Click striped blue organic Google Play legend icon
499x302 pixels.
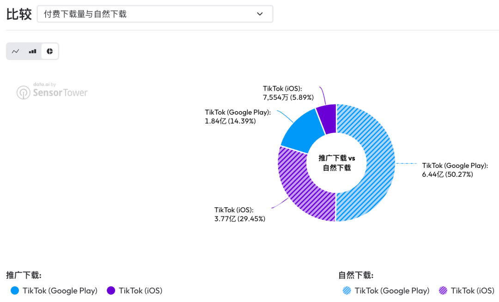(347, 291)
